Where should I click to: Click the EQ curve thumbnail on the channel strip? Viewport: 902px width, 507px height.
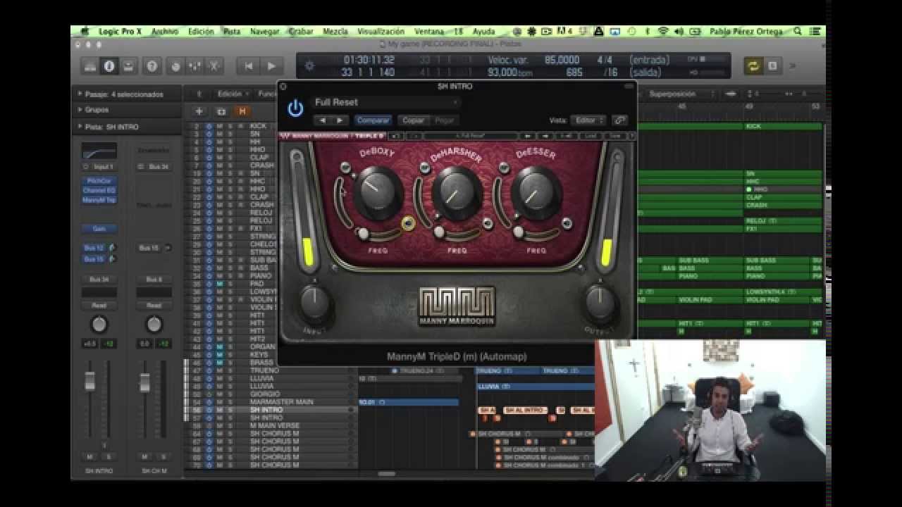(x=99, y=151)
